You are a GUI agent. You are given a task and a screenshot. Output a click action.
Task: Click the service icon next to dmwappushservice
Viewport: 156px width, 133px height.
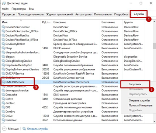click(3, 90)
